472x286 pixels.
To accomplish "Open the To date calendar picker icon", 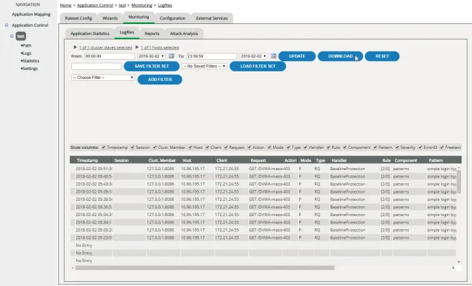I will [x=273, y=56].
